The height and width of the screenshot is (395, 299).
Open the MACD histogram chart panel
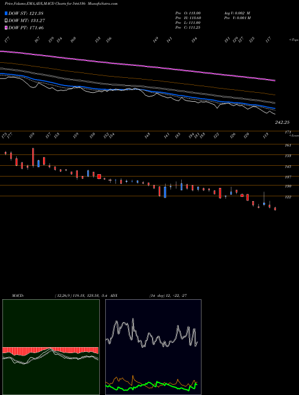(51, 347)
